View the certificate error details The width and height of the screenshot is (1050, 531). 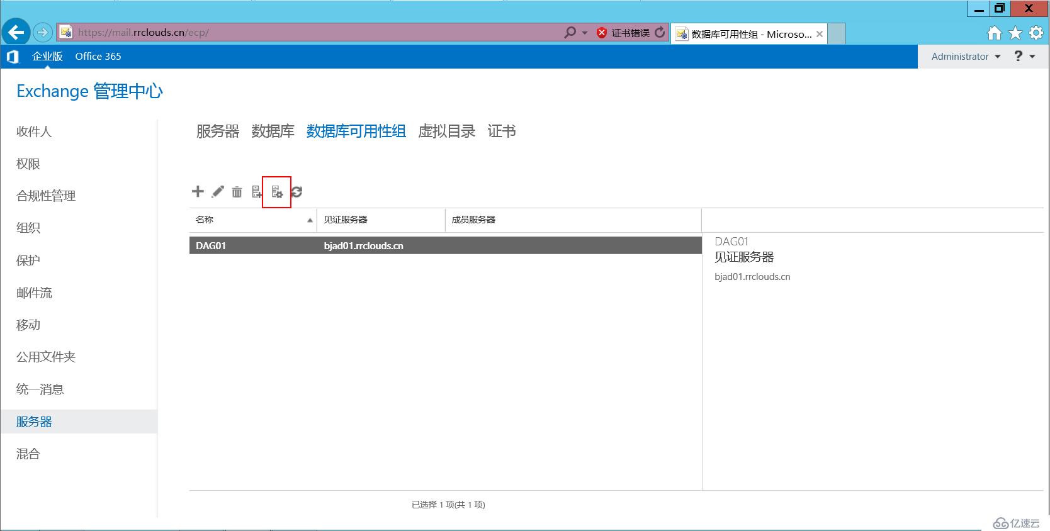pos(623,33)
